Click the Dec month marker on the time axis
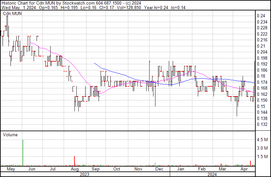The width and height of the screenshot is (271, 177). pyautogui.click(x=159, y=169)
